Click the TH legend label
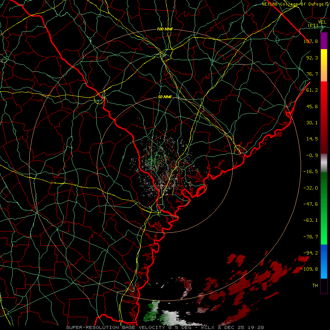The height and width of the screenshot is (330, 330). [x=315, y=286]
